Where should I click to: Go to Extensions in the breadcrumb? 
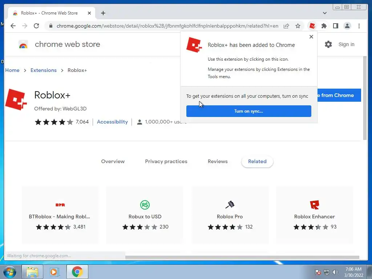44,70
